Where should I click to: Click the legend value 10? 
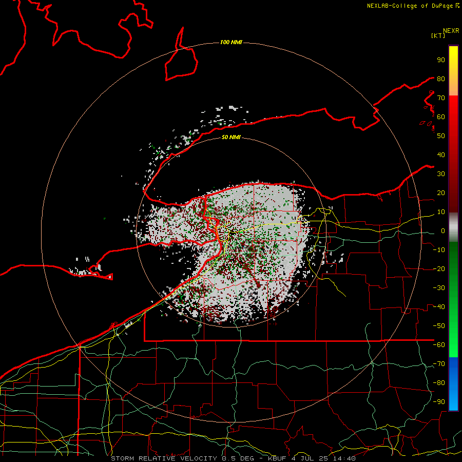(441, 212)
